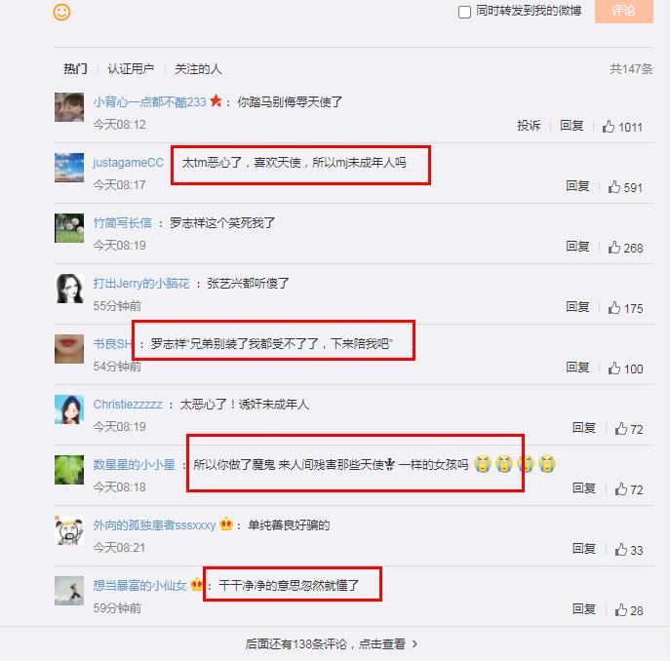Viewport: 670px width, 661px height.
Task: Thumbs-up the comment with 175 likes
Action: coord(614,308)
